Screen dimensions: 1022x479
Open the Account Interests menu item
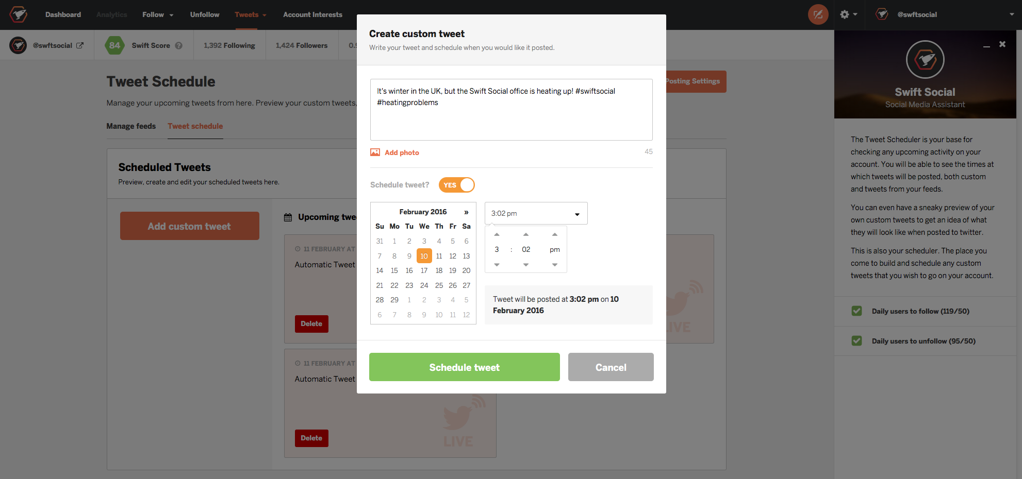[x=312, y=14]
